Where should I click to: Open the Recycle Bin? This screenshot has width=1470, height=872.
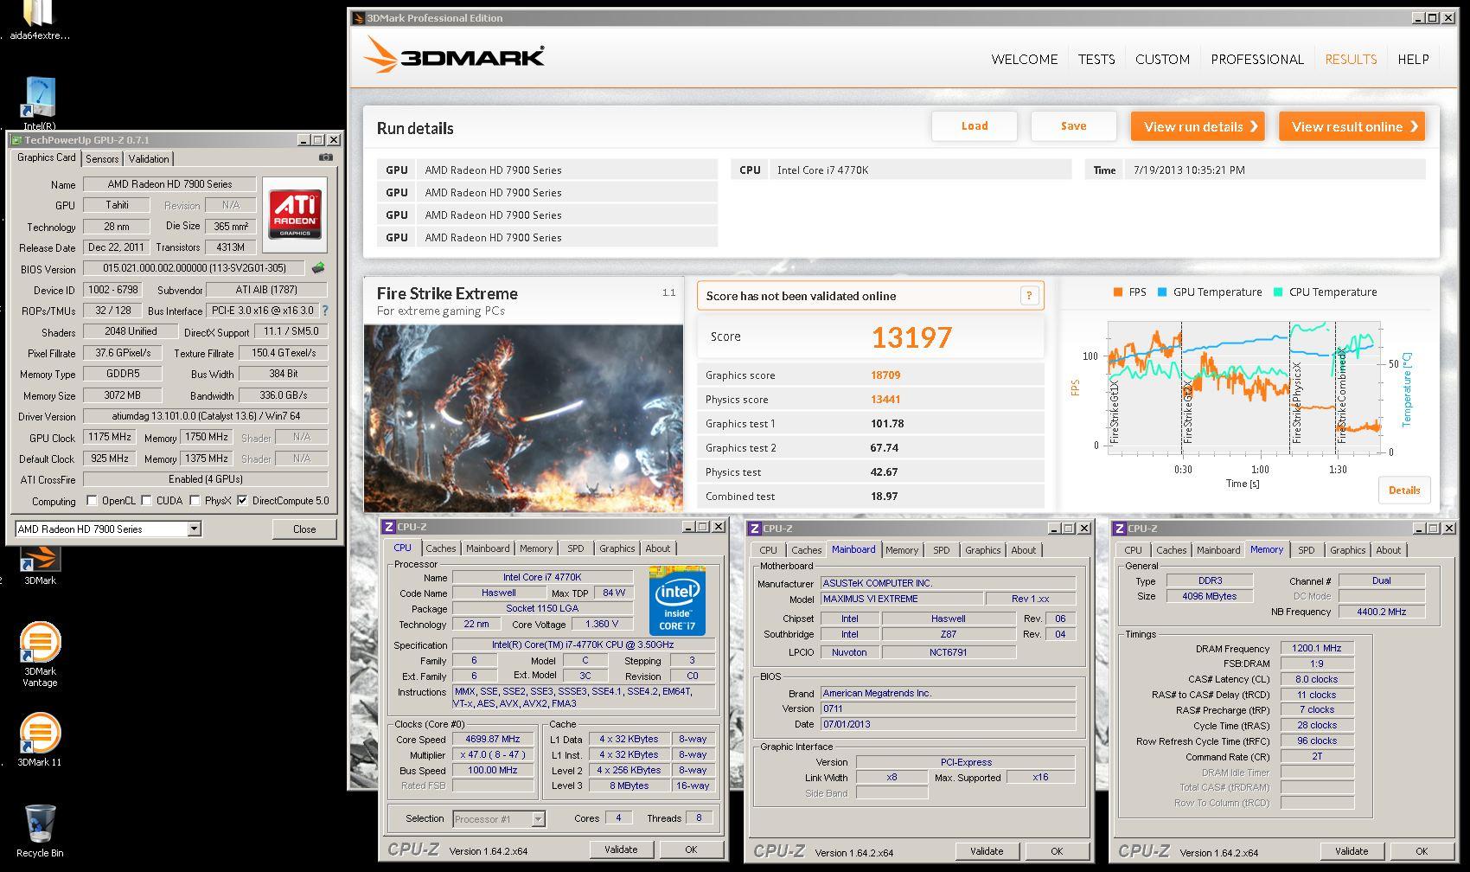click(40, 830)
